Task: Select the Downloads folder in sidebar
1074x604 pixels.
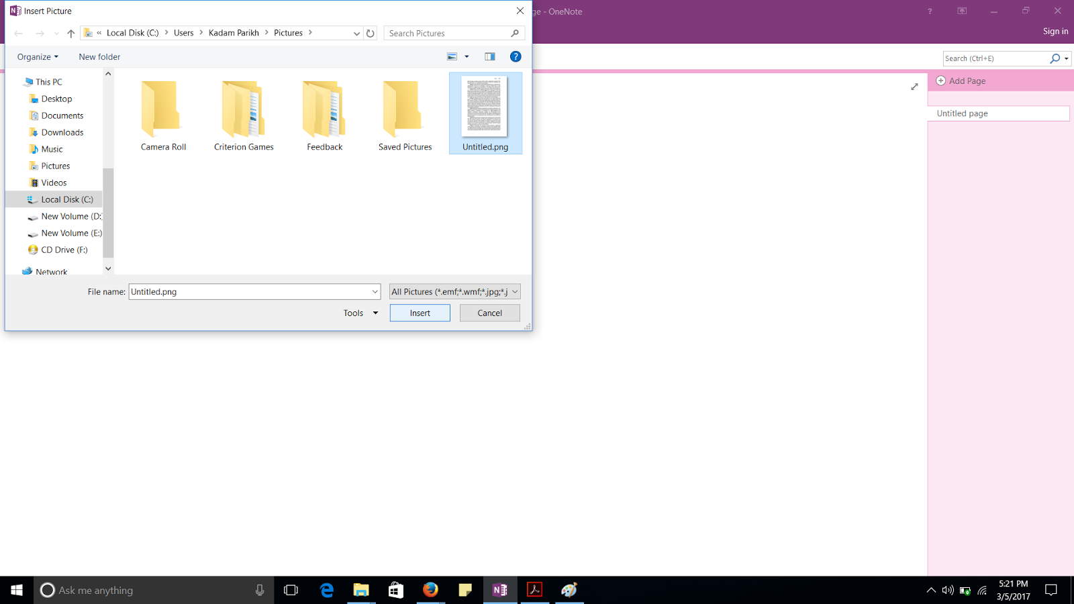Action: [x=62, y=132]
